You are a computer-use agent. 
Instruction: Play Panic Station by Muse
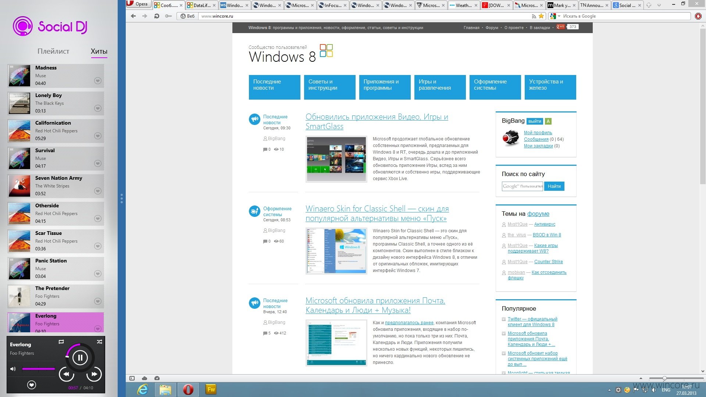click(x=56, y=269)
